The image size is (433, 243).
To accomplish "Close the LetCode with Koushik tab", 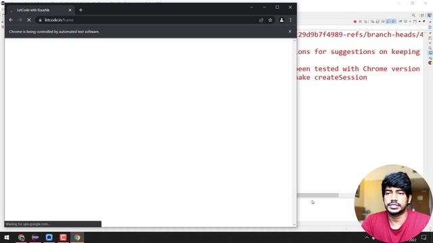I will coord(70,10).
